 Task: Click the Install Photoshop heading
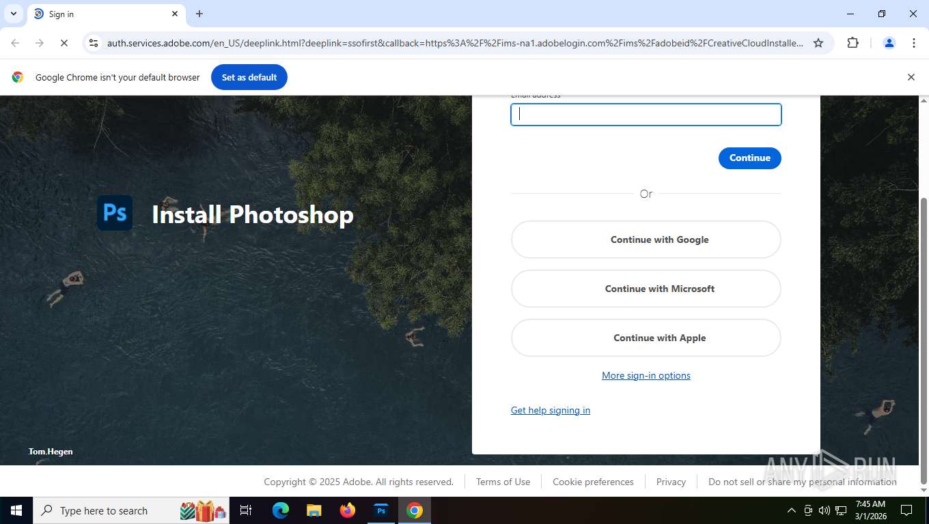pyautogui.click(x=253, y=214)
